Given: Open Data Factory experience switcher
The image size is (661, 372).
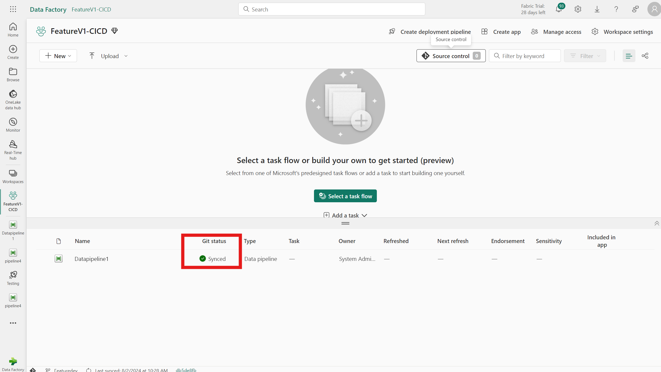Looking at the screenshot, I should (13, 364).
